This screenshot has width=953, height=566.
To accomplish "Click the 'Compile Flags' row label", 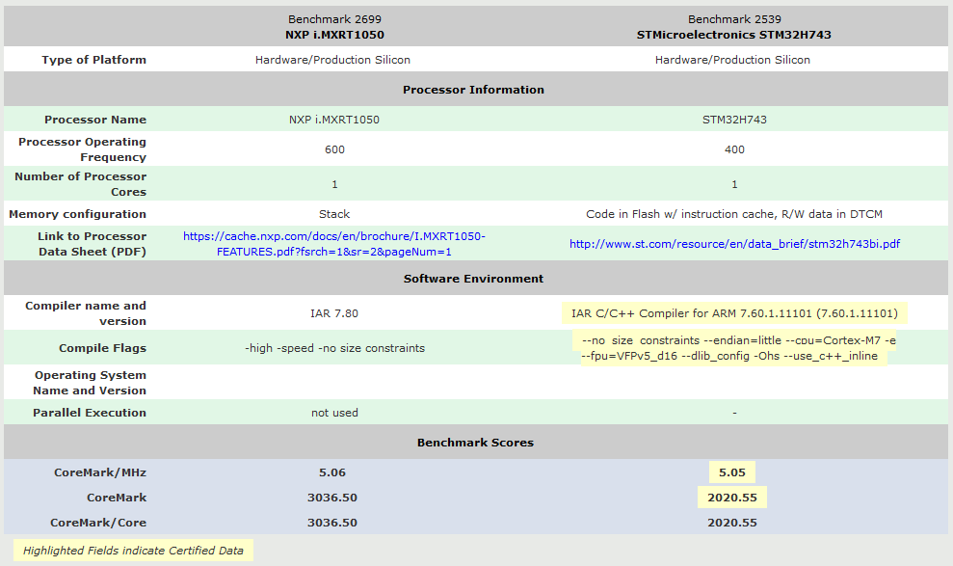I will coord(102,348).
